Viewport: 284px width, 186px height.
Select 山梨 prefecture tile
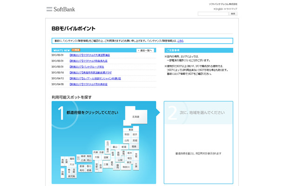pyautogui.click(x=120, y=160)
